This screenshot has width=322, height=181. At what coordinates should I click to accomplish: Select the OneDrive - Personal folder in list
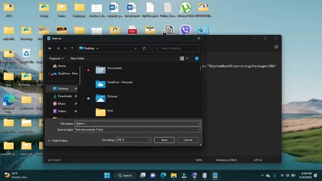(114, 84)
